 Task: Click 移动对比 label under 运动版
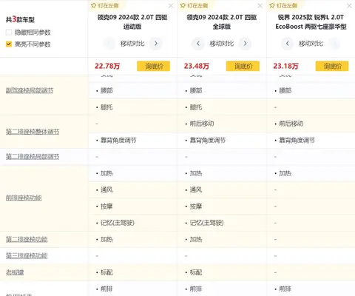132,44
